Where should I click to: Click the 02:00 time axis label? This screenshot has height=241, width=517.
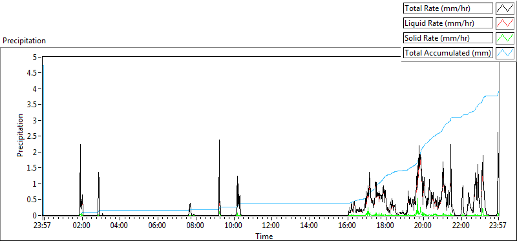point(81,226)
